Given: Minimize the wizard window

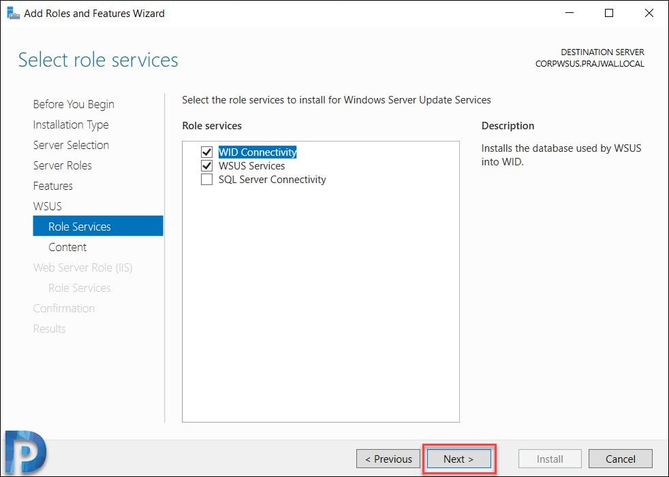Looking at the screenshot, I should (x=569, y=13).
